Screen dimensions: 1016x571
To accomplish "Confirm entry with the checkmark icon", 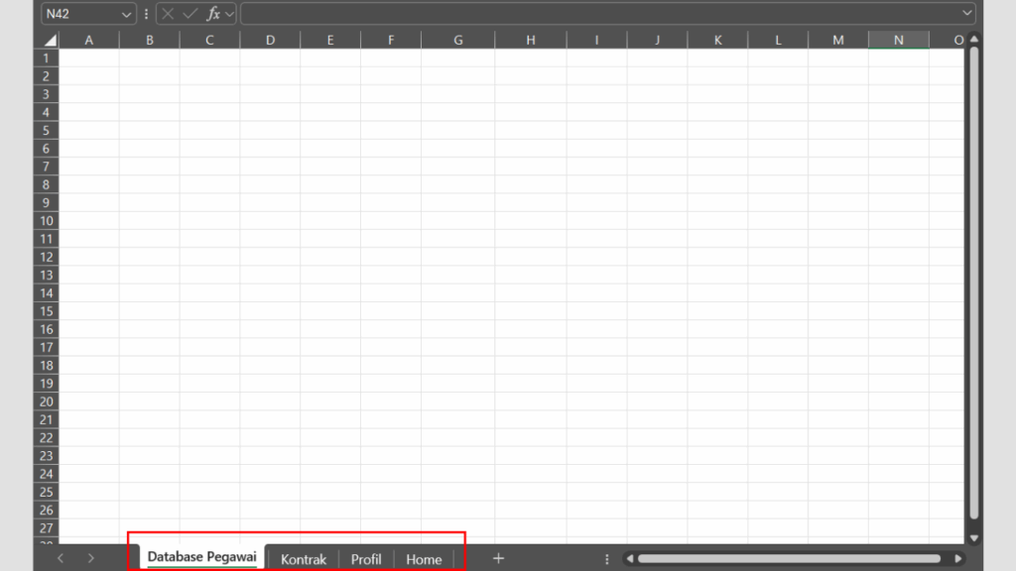I will pos(189,14).
